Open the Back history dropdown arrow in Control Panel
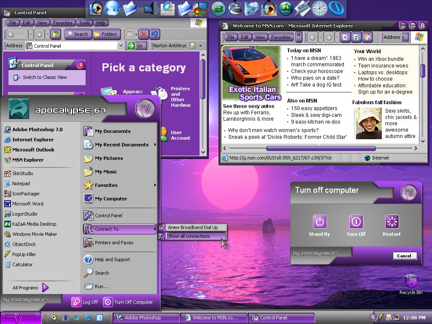The height and width of the screenshot is (324, 432). [31, 34]
